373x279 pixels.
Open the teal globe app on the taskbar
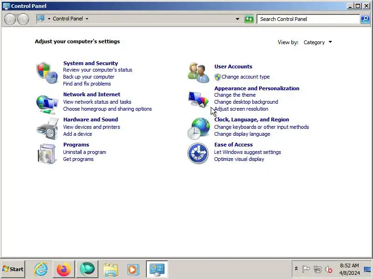87,269
